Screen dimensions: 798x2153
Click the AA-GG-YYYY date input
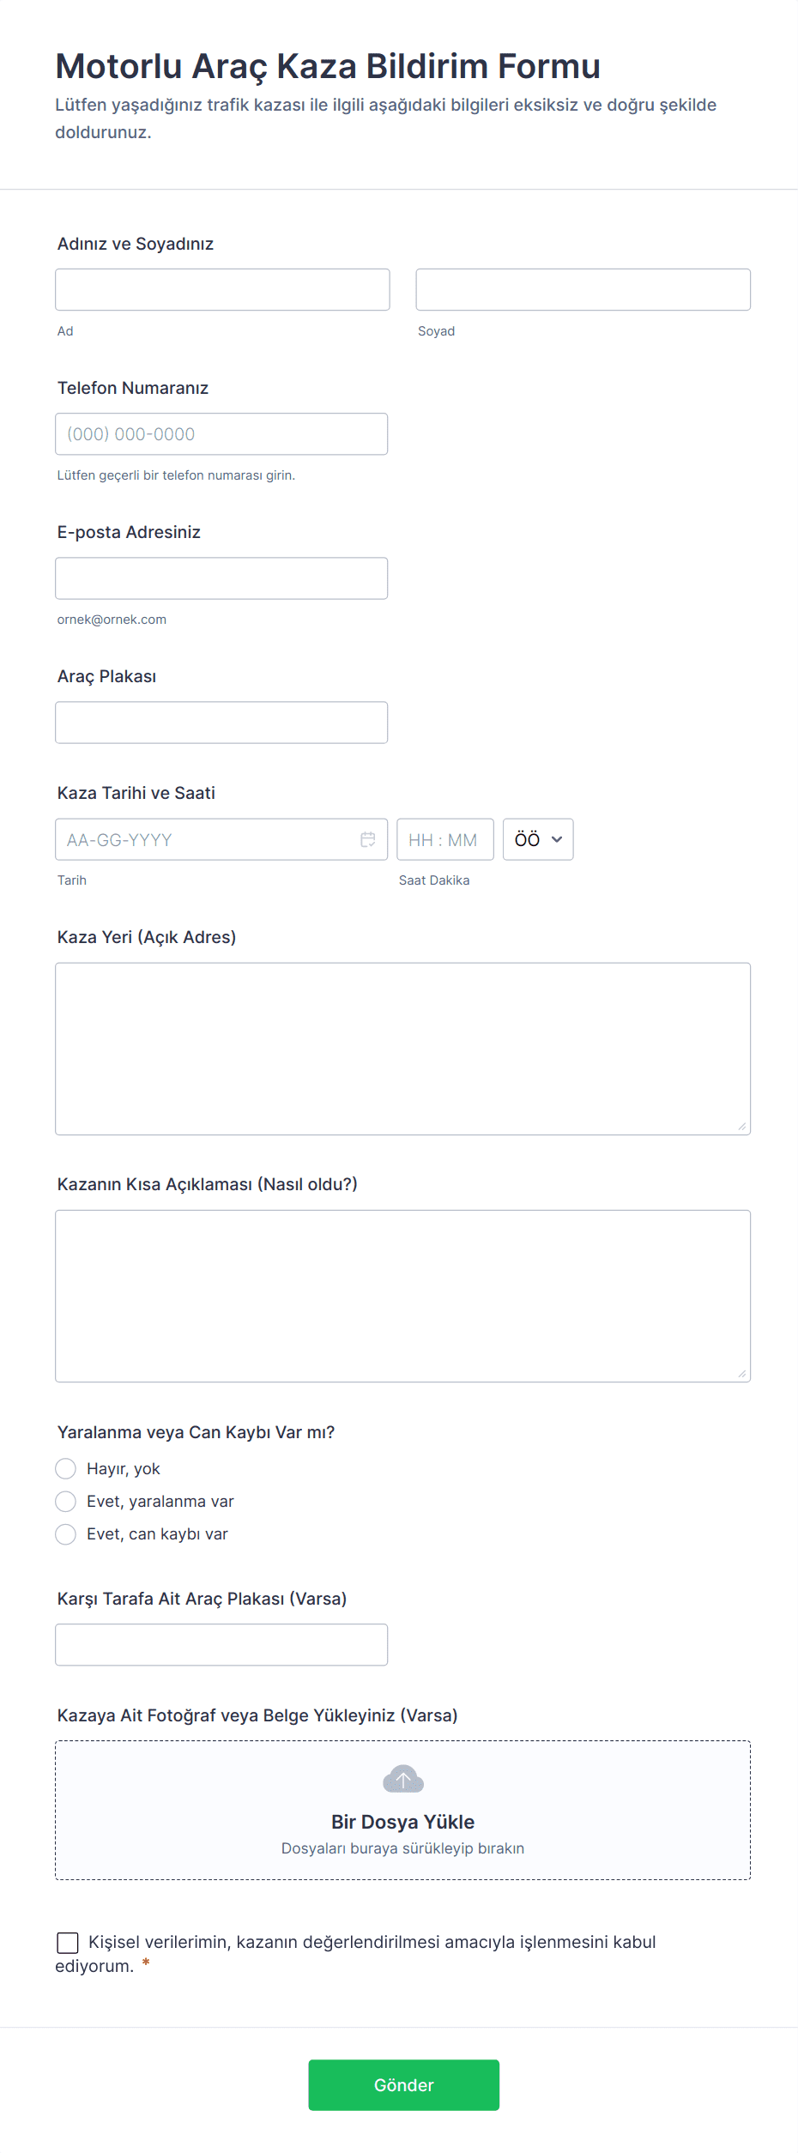point(221,839)
